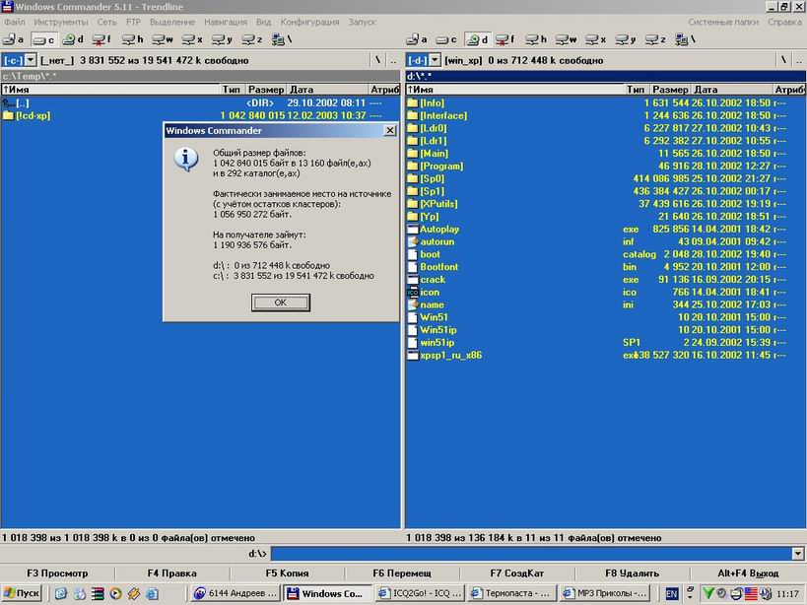This screenshot has height=605, width=807.
Task: Select drive c in right panel drive bar
Action: pyautogui.click(x=447, y=39)
